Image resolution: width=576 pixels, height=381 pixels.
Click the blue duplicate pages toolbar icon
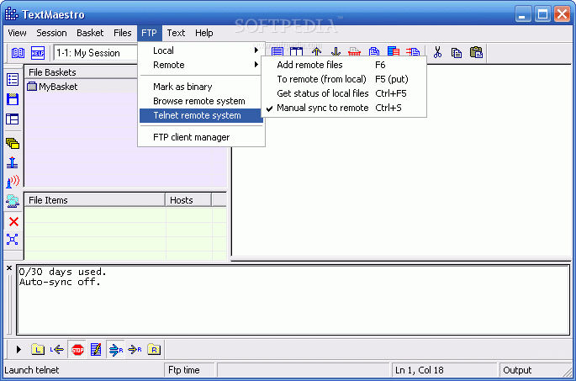pyautogui.click(x=374, y=52)
